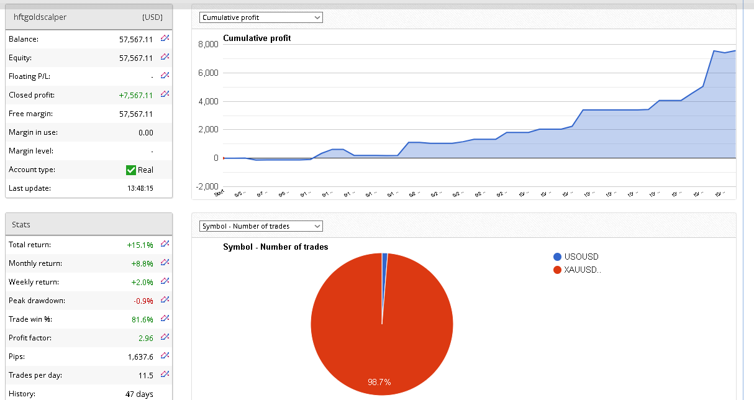Click the Trades per day chart icon
Screen dimensions: 754x400
pyautogui.click(x=165, y=375)
